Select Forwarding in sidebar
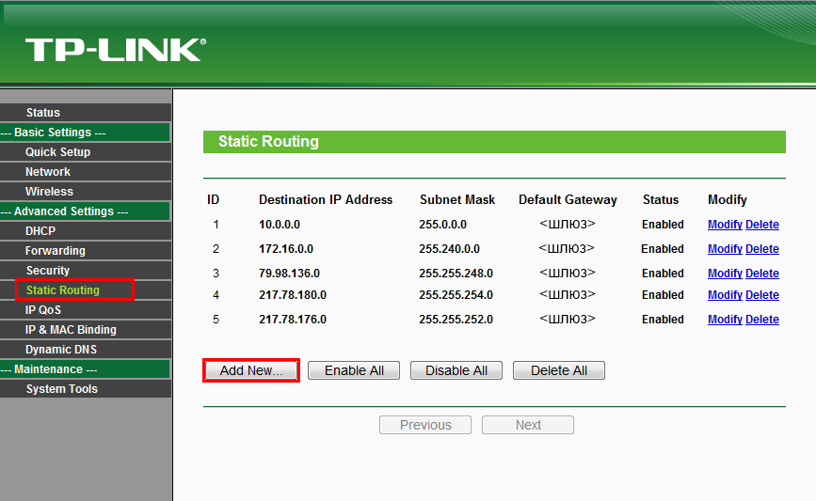 pyautogui.click(x=86, y=250)
